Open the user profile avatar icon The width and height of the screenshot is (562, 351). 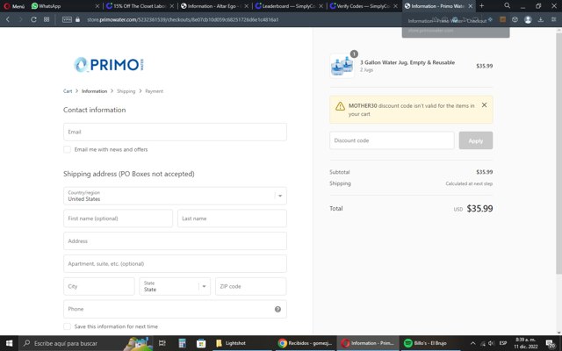click(x=528, y=19)
